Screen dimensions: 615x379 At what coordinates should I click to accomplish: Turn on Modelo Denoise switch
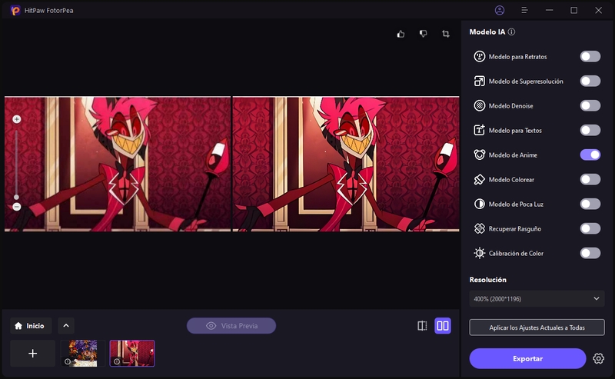590,105
